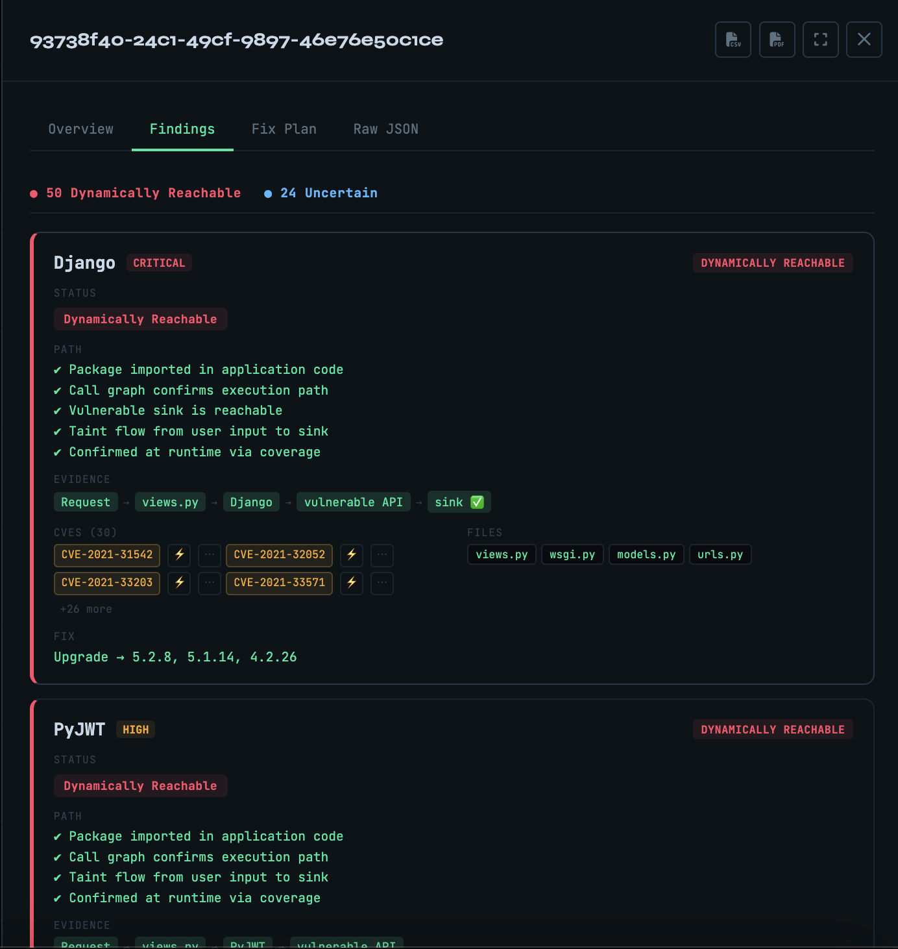
Task: Export the report as PDF
Action: (777, 40)
